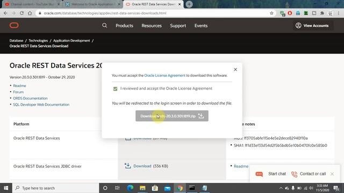
Task: Open the Chrome menu three dots
Action: [339, 13]
